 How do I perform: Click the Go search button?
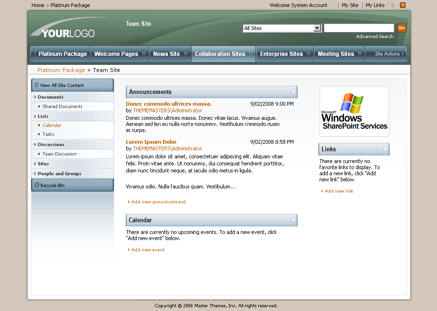[x=401, y=28]
